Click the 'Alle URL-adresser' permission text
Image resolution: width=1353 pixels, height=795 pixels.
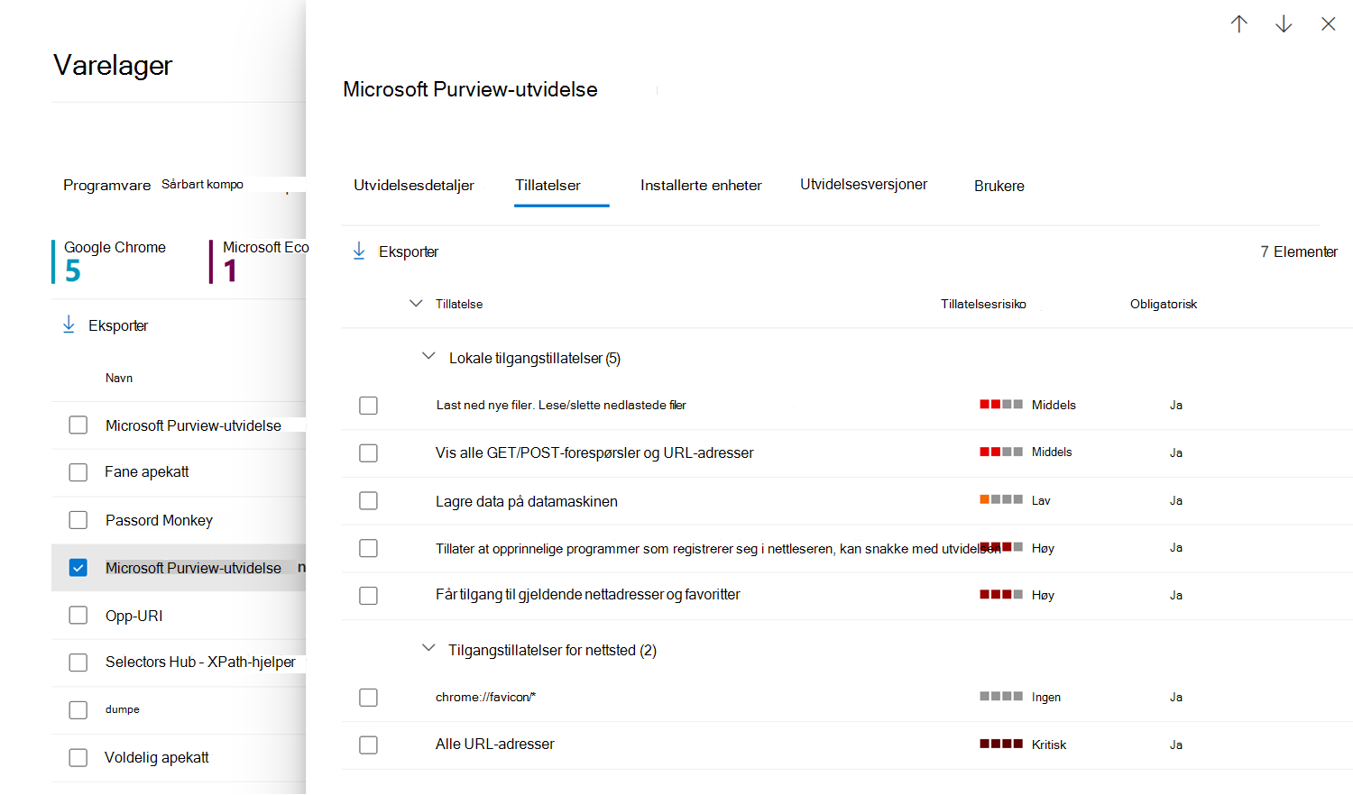495,745
